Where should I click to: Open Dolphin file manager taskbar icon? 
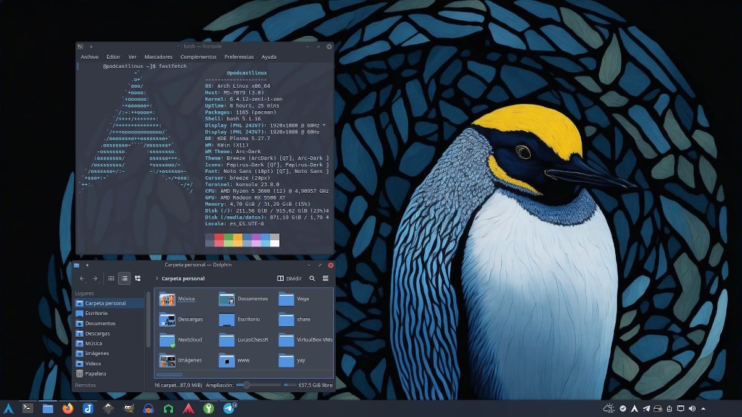click(48, 408)
